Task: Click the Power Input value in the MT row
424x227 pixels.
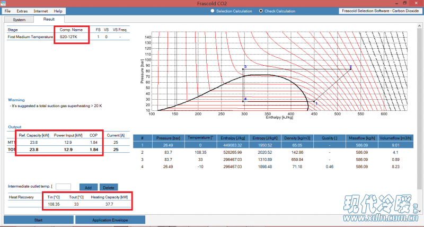Action: [68, 142]
